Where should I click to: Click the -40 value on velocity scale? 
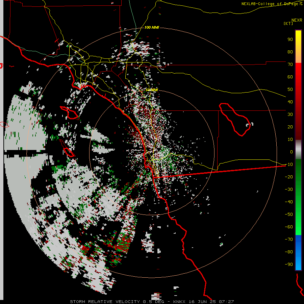(x=289, y=202)
